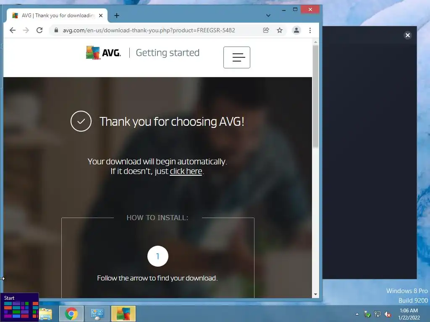Minimize the Chrome window
This screenshot has width=430, height=322.
pos(284,10)
